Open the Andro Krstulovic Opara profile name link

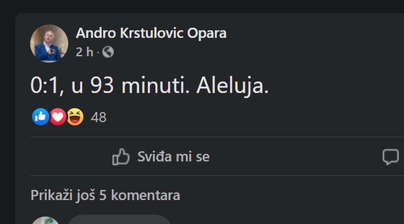pyautogui.click(x=151, y=33)
